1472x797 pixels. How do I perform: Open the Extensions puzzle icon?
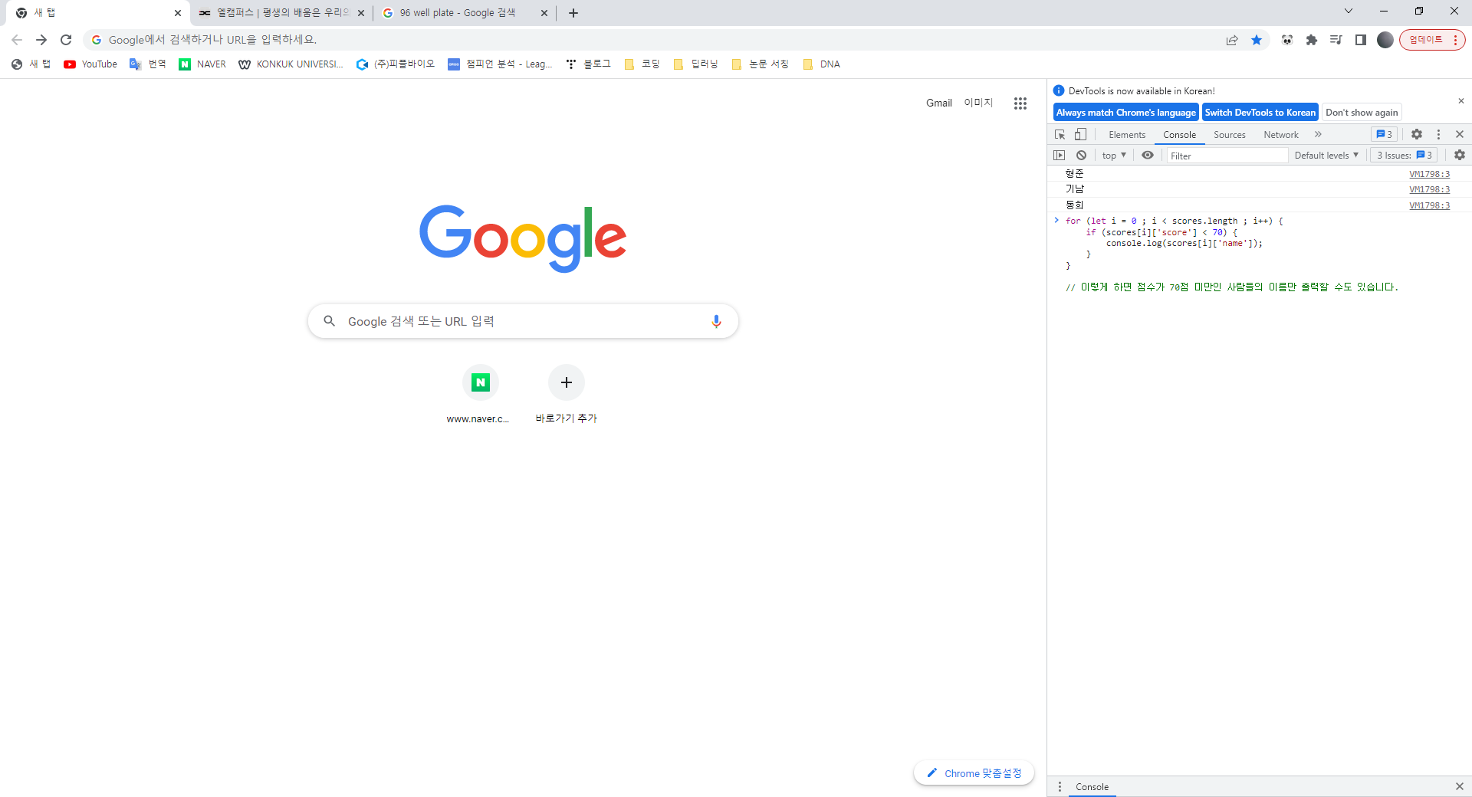(x=1312, y=40)
